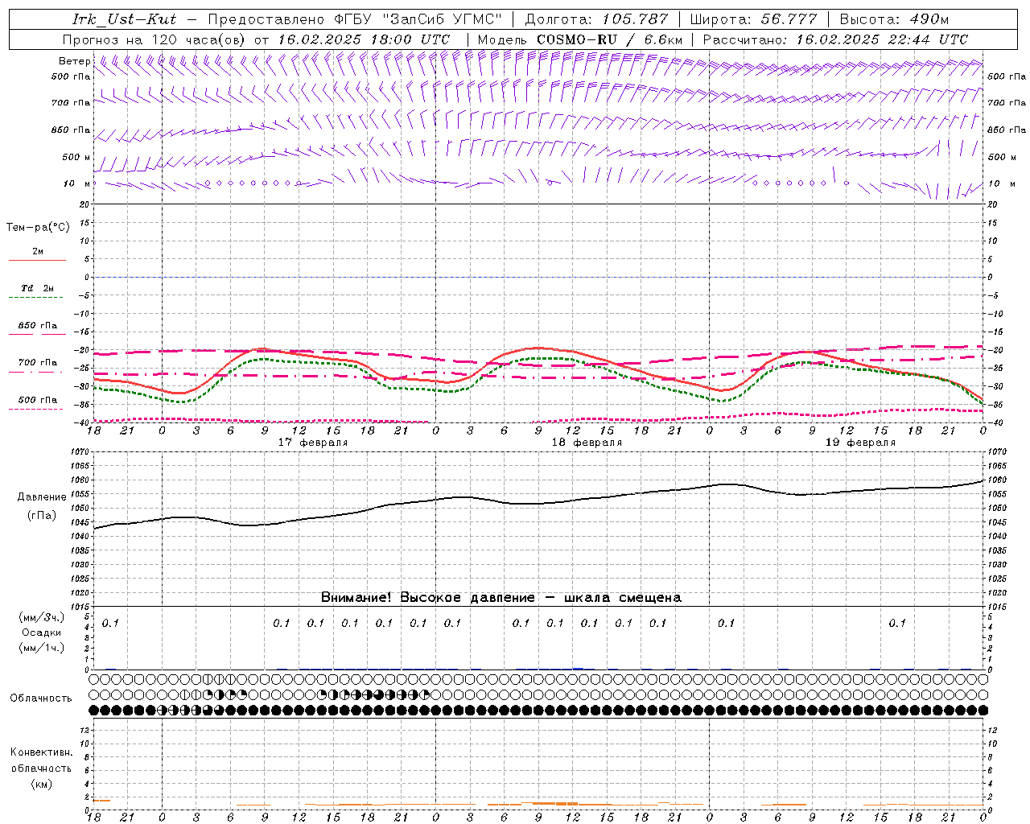The height and width of the screenshot is (824, 1030).
Task: Select the model label COSMO-RU / 6.6км
Action: 610,39
